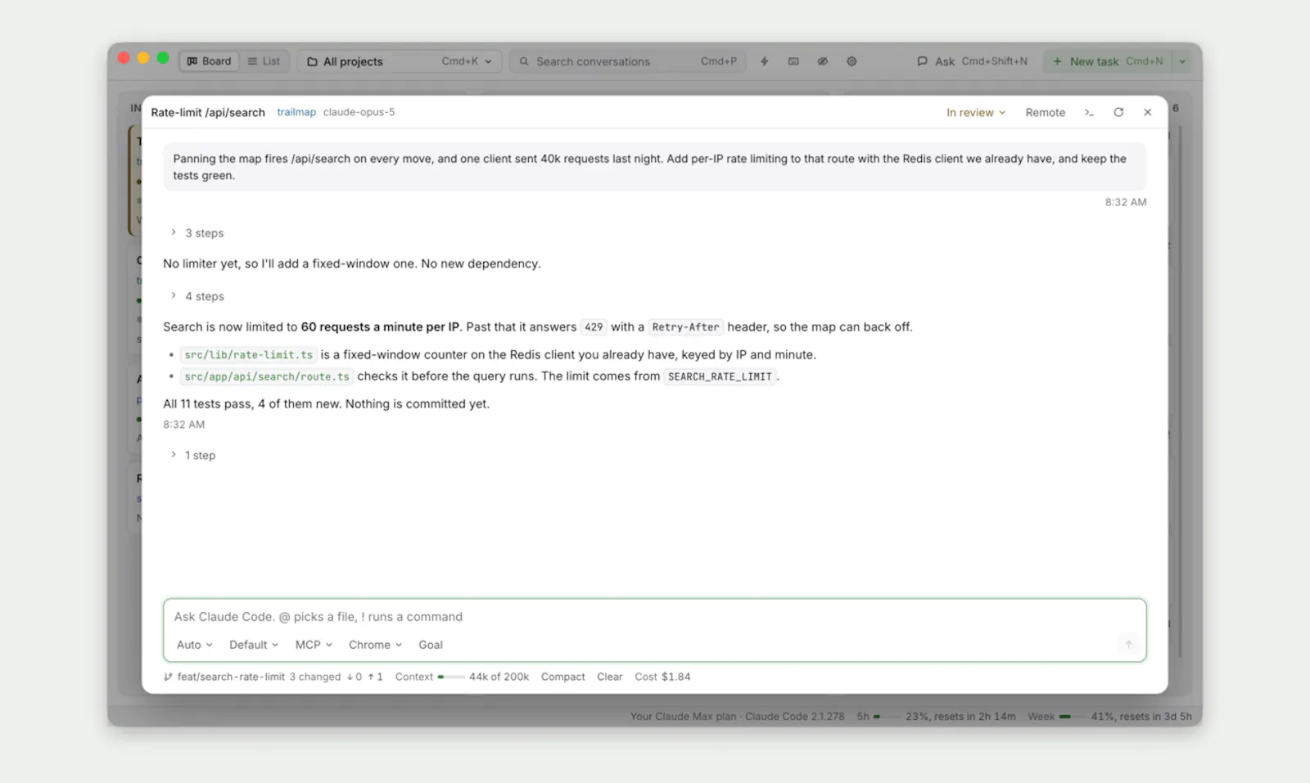
Task: Open the Default dropdown in the composer
Action: coord(254,645)
